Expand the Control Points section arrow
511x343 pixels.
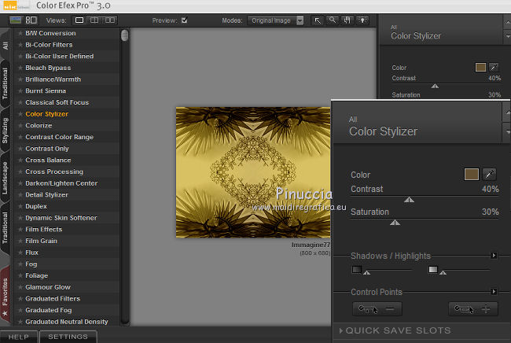[494, 292]
